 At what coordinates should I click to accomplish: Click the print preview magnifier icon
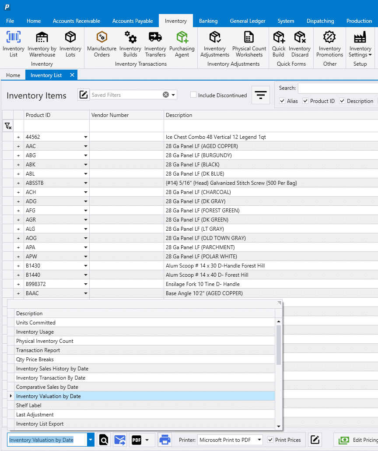click(x=104, y=440)
